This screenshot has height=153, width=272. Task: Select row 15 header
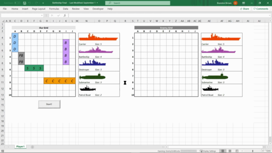click(3, 105)
